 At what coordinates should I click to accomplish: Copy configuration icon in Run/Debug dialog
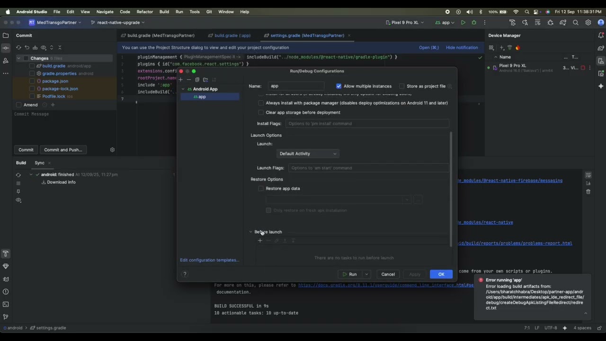pyautogui.click(x=197, y=80)
